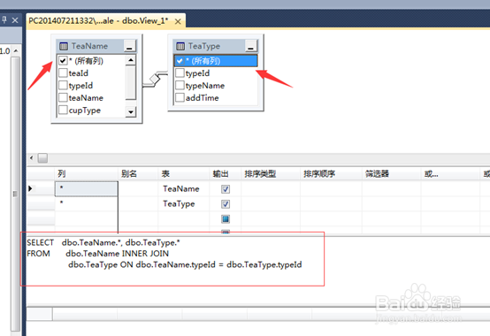Pin the left docked panel
490x336 pixels.
pos(4,20)
